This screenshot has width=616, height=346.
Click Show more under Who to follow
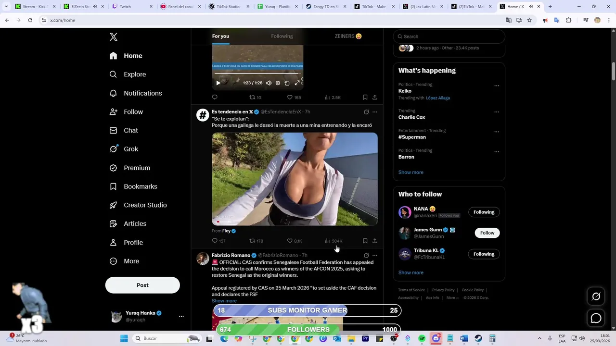tap(411, 272)
